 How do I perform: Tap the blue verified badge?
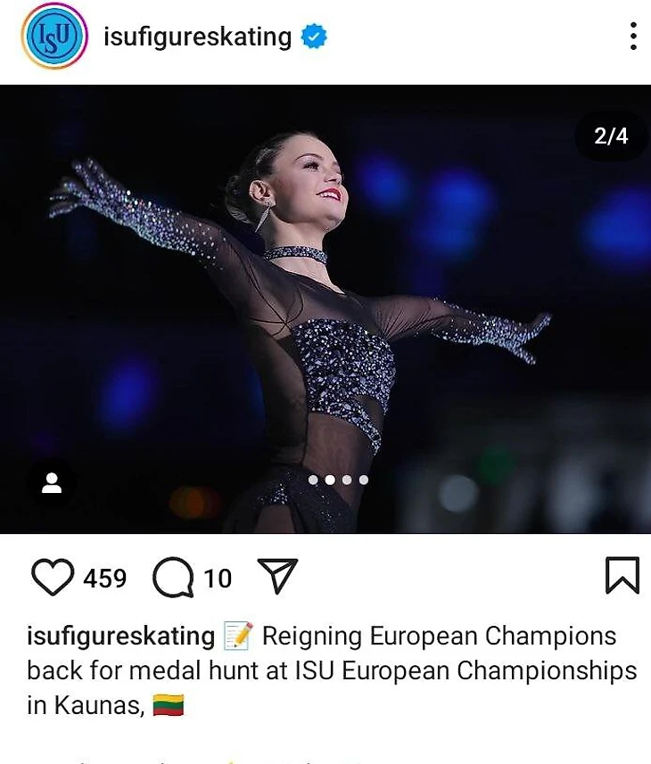point(314,37)
